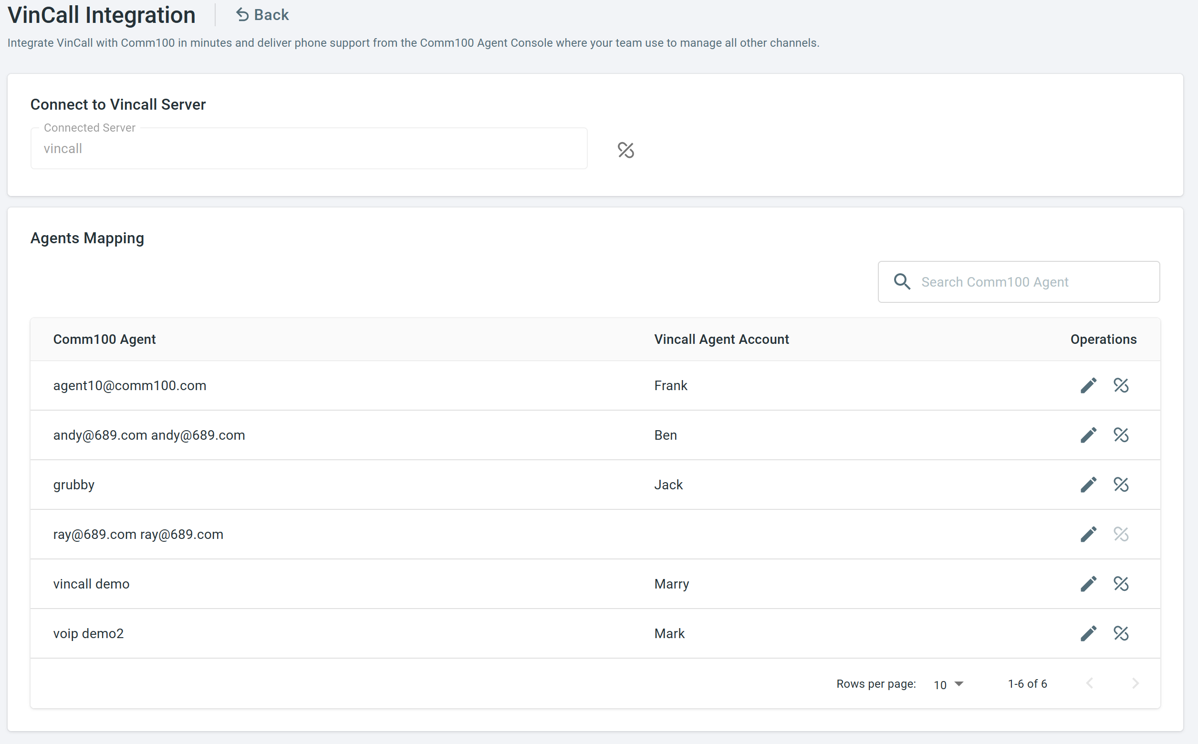Viewport: 1198px width, 744px height.
Task: Click the Vincall Agent Account column header
Action: point(721,340)
